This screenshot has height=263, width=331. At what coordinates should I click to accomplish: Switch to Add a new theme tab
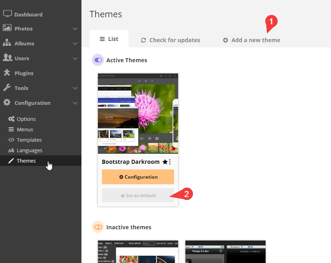tap(252, 40)
